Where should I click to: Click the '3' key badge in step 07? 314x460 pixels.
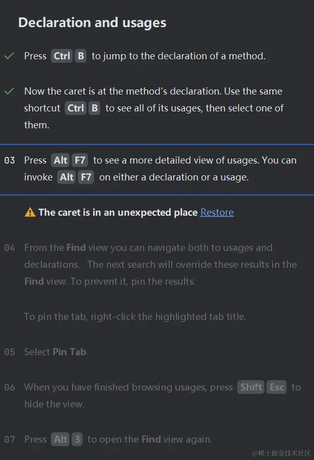point(77,439)
